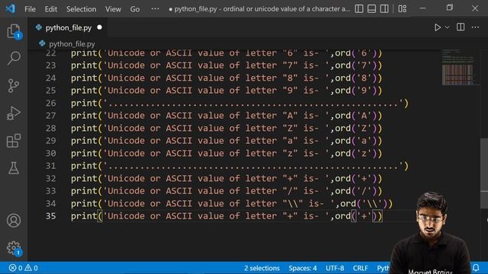Select the python_file.py editor tab
This screenshot has height=274, width=488.
point(69,27)
